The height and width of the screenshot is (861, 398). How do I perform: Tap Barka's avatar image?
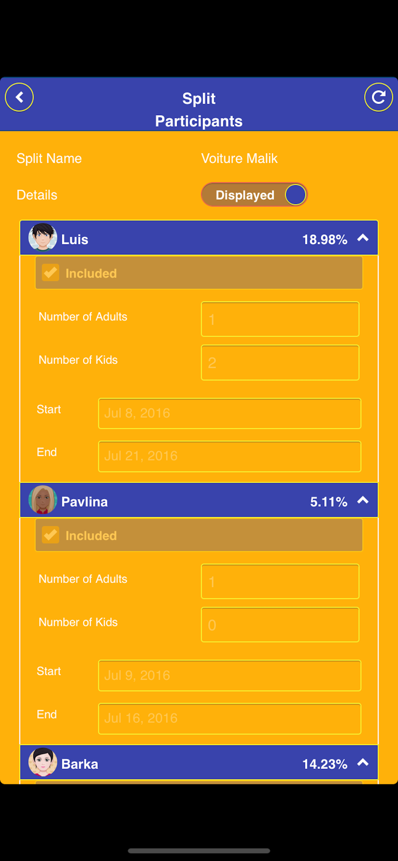click(43, 762)
